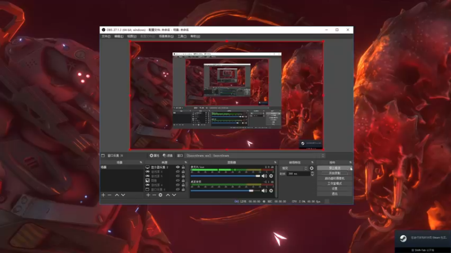This screenshot has width=451, height=253.
Task: Enable 工作室模式 studio mode
Action: pyautogui.click(x=334, y=184)
